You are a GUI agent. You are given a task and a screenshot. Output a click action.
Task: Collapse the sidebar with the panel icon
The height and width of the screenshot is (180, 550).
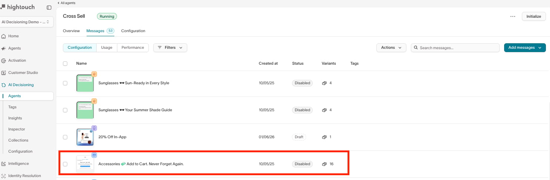pyautogui.click(x=49, y=7)
